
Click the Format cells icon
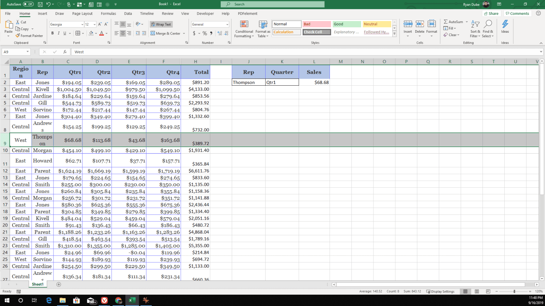point(432,24)
